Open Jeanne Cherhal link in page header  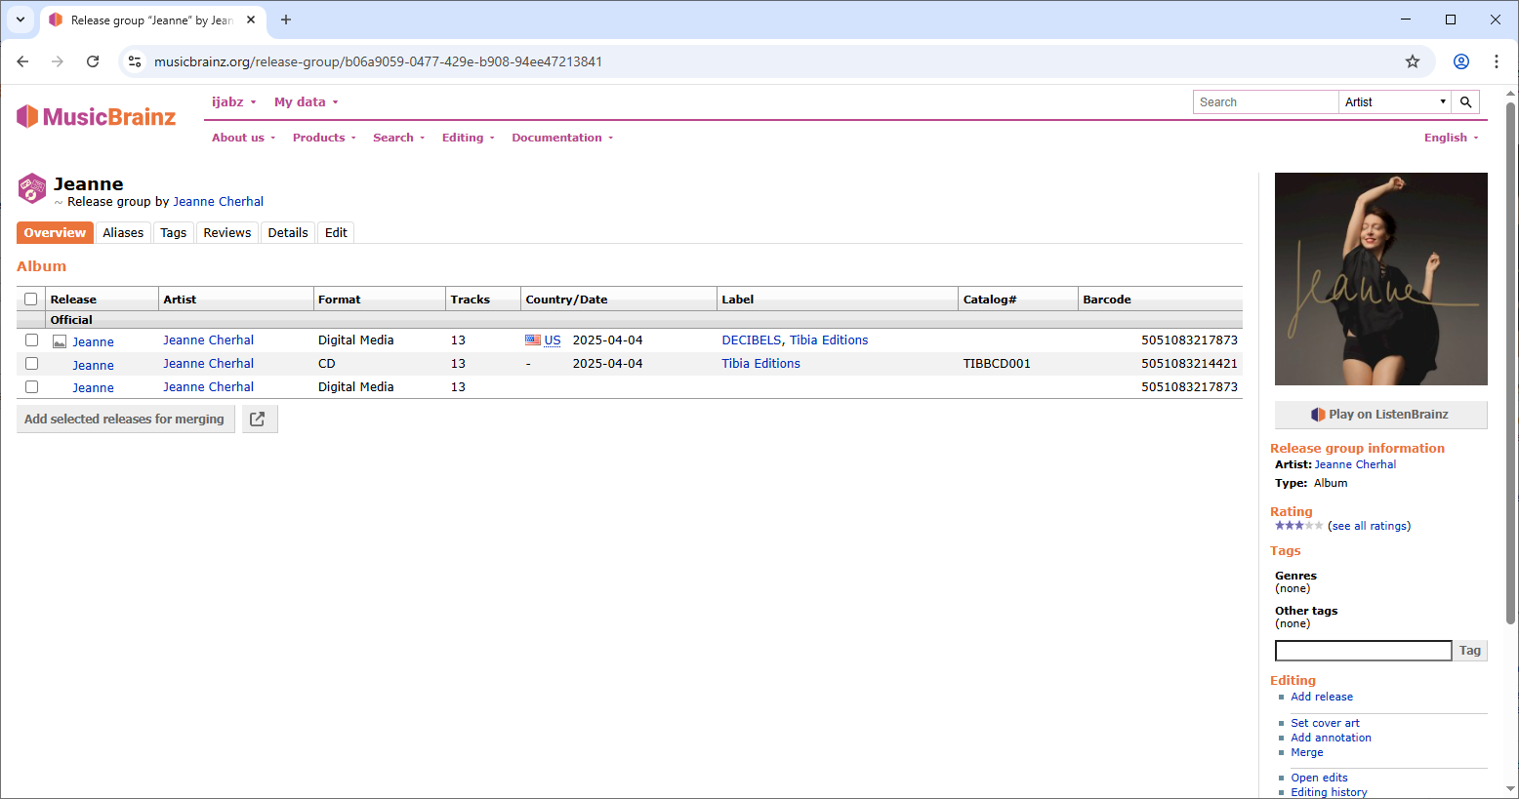click(219, 202)
